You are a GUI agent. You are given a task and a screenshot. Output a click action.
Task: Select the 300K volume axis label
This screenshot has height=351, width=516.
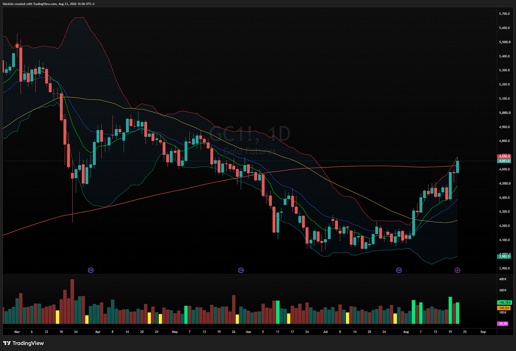coord(503,290)
